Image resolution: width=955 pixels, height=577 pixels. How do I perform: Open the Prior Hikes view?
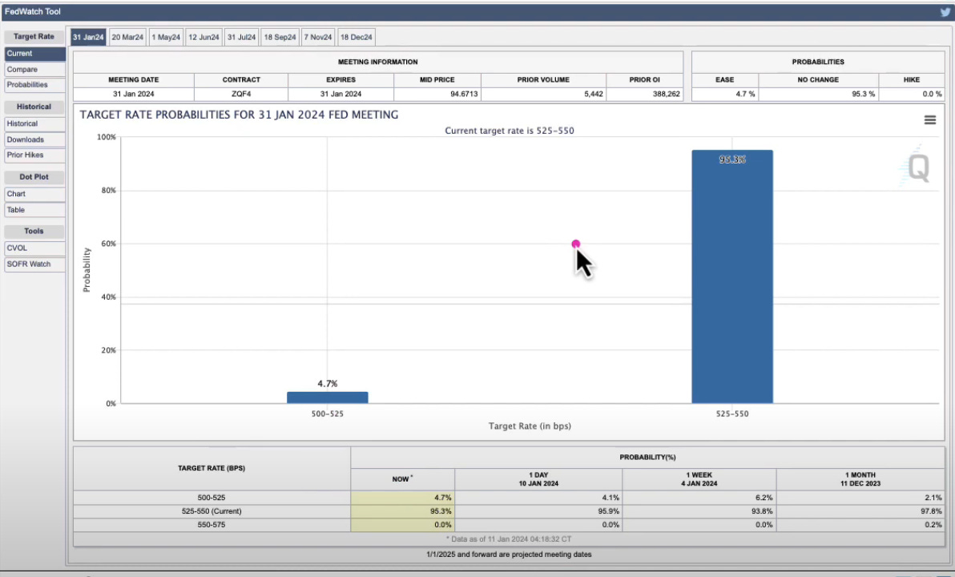click(x=34, y=155)
